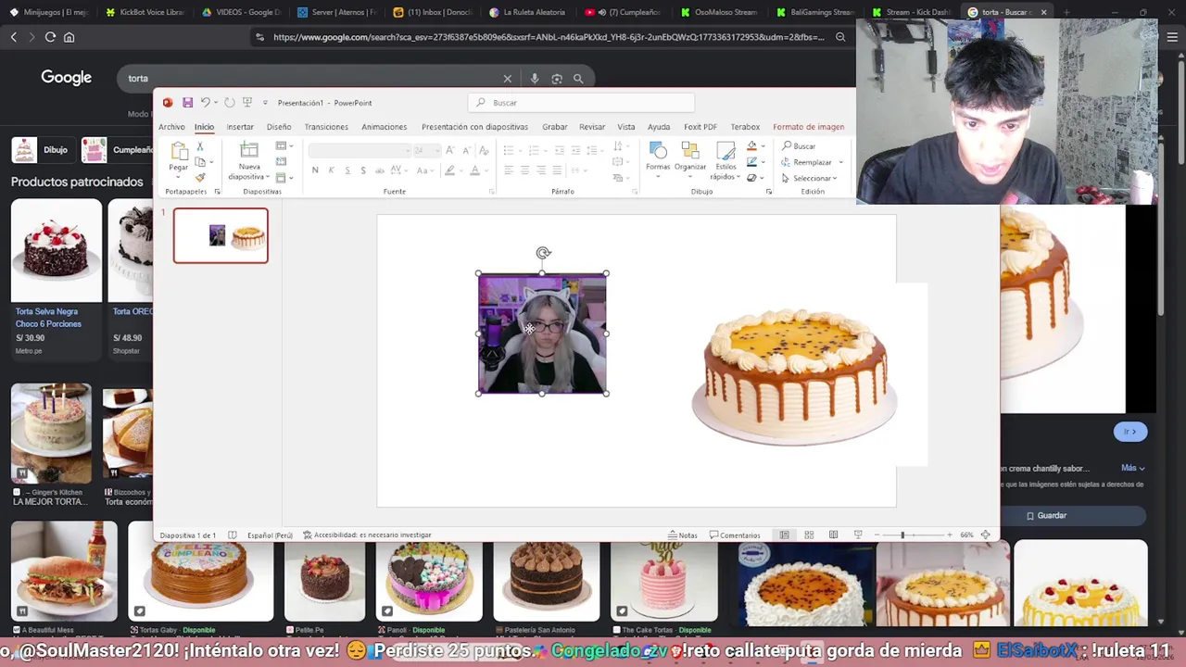
Task: Switch to the Transiciones tab
Action: (x=326, y=127)
